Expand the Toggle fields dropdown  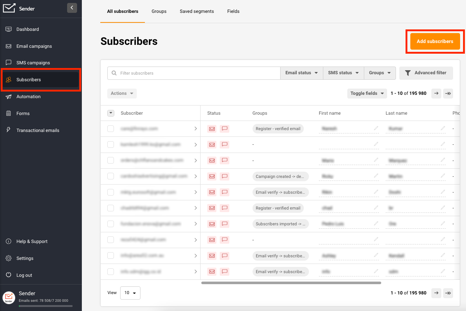tap(367, 93)
